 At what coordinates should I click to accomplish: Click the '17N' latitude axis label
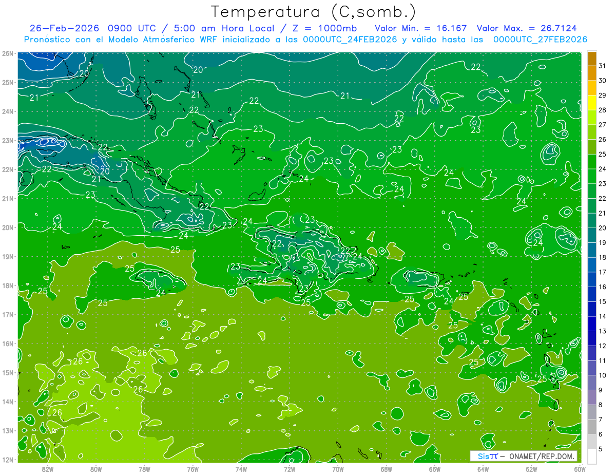click(x=7, y=314)
